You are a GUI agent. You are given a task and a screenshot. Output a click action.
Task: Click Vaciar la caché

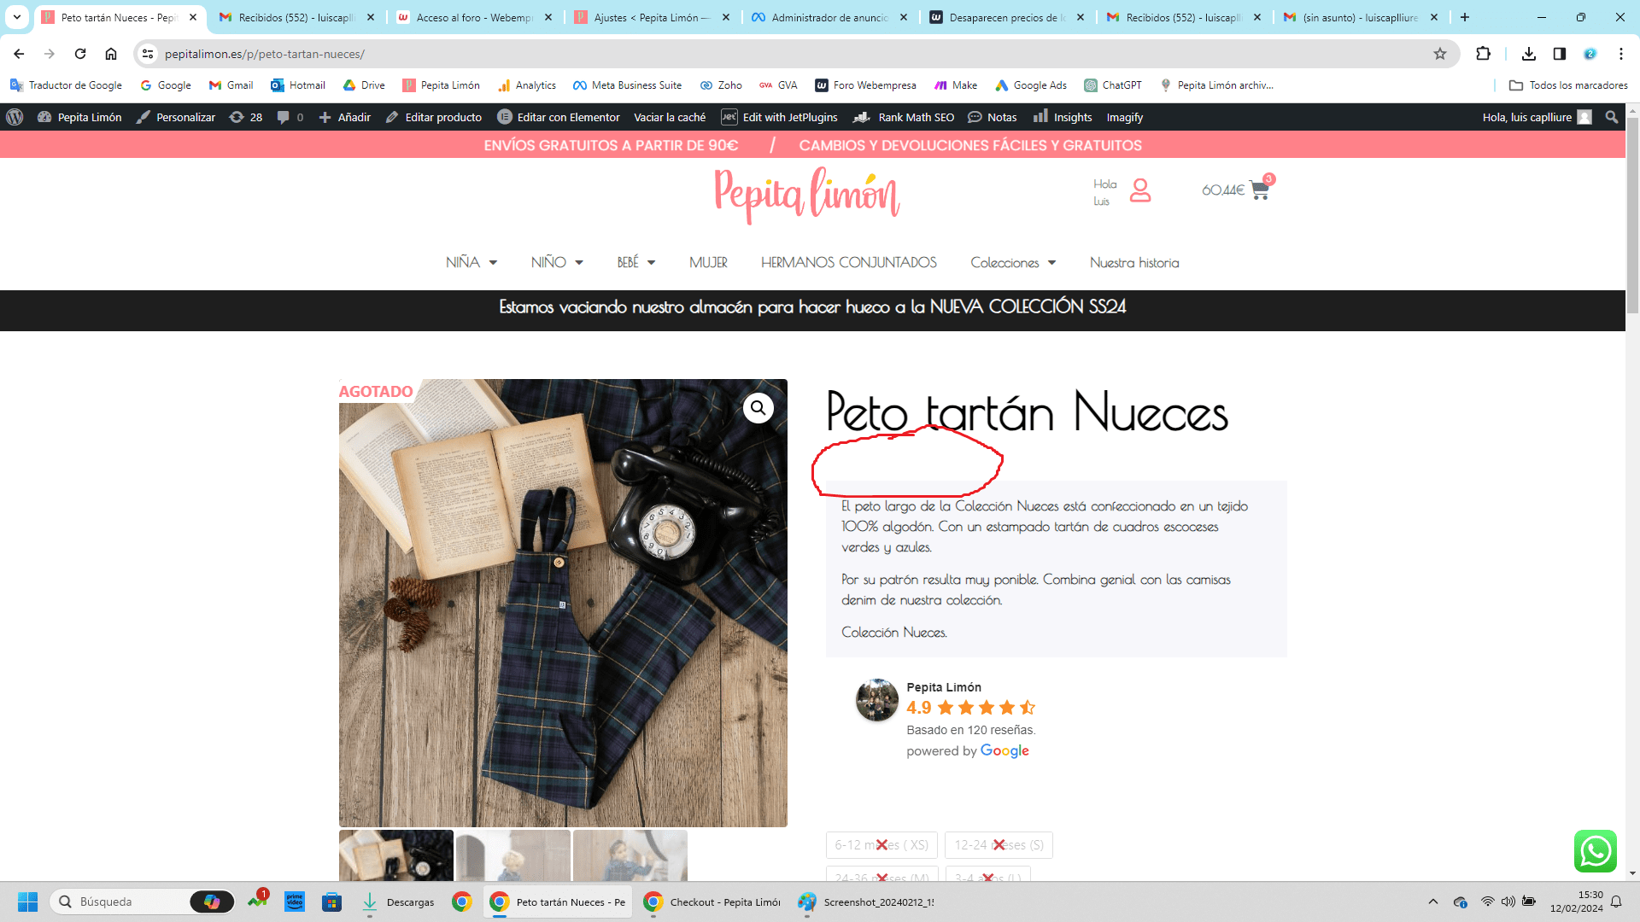click(x=670, y=117)
